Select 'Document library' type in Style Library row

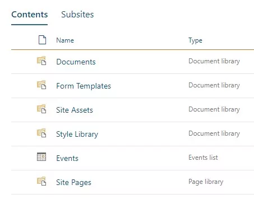(x=214, y=133)
